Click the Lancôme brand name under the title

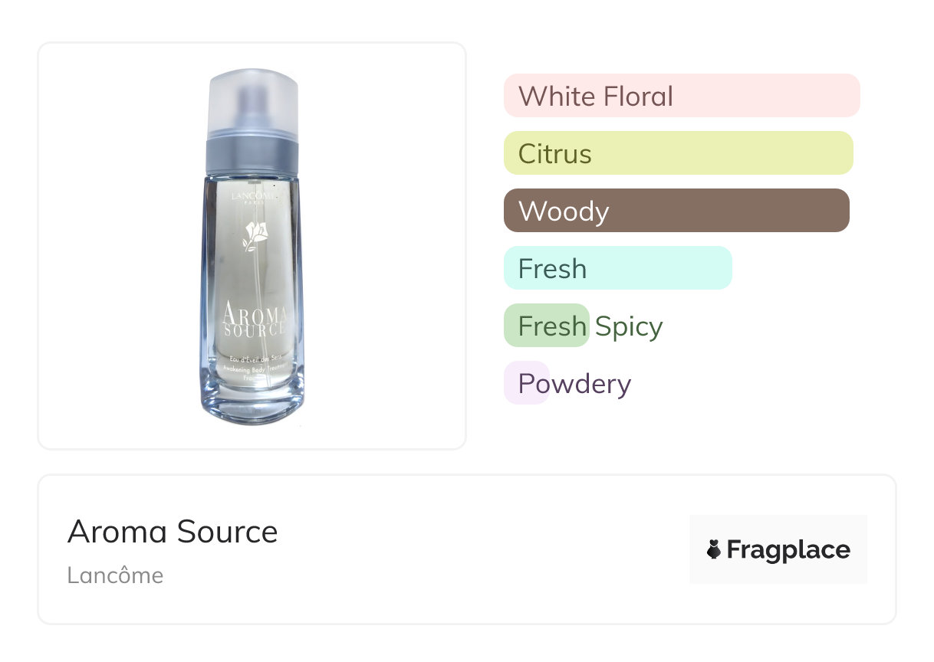[x=115, y=575]
